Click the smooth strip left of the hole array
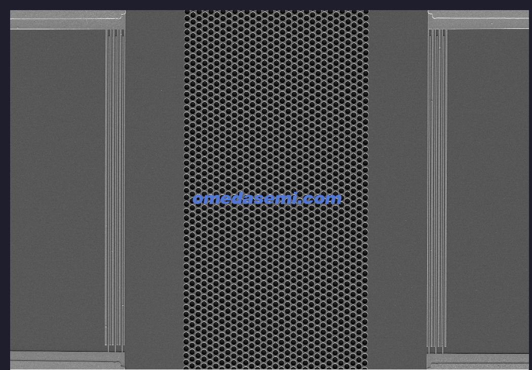The height and width of the screenshot is (370, 532). click(154, 187)
